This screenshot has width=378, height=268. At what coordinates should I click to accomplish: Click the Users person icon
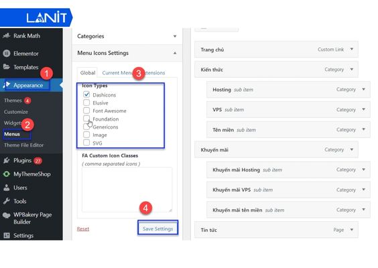pos(7,188)
